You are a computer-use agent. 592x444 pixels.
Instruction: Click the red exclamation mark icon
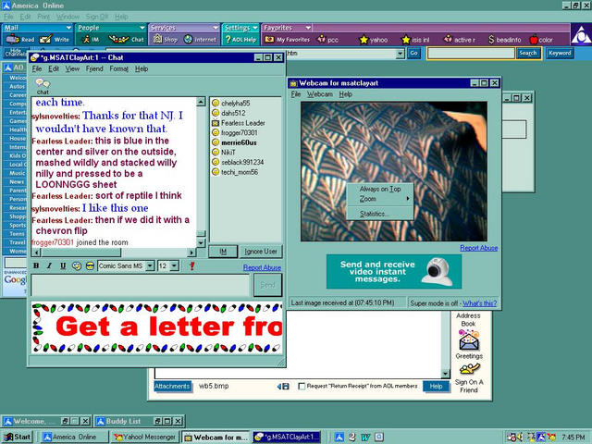[191, 265]
